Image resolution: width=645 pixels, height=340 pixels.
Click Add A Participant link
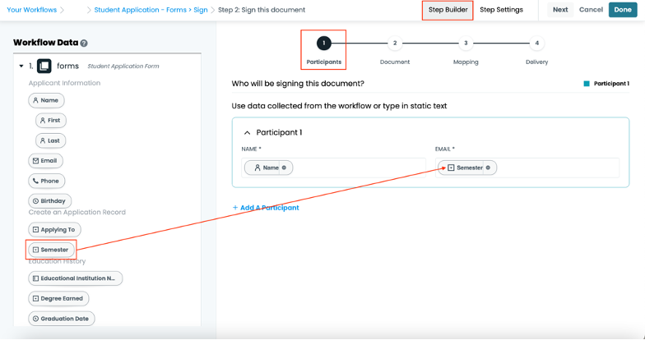pos(266,208)
